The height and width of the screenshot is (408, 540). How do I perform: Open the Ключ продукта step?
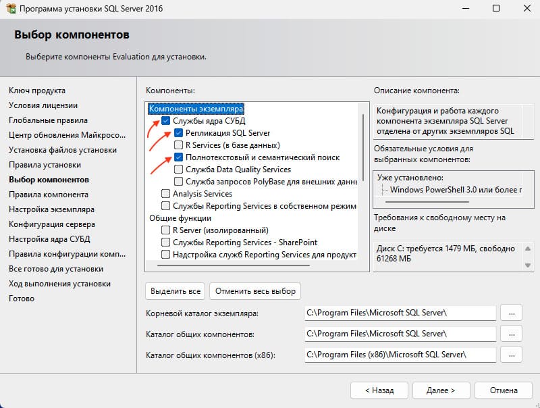pyautogui.click(x=37, y=91)
